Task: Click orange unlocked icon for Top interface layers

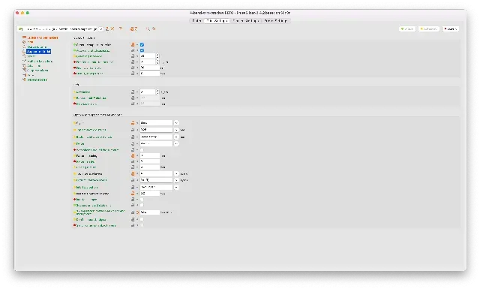Action: click(x=133, y=173)
